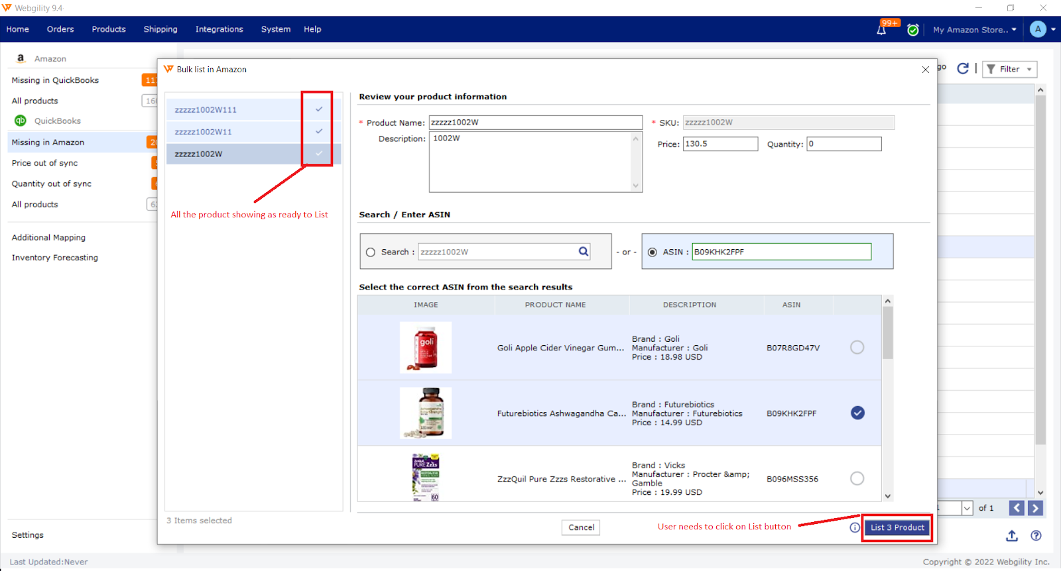Select Futurebiotics Ashwagandha result radio
1061x571 pixels.
tap(857, 413)
